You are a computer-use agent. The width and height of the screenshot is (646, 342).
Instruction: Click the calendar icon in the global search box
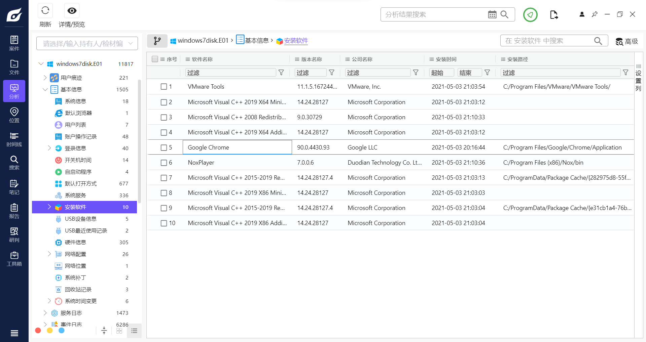click(x=492, y=14)
